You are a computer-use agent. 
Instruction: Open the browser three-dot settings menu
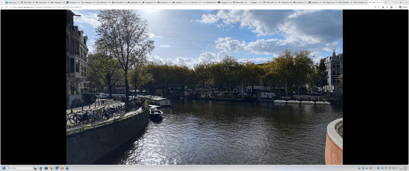(396, 7)
